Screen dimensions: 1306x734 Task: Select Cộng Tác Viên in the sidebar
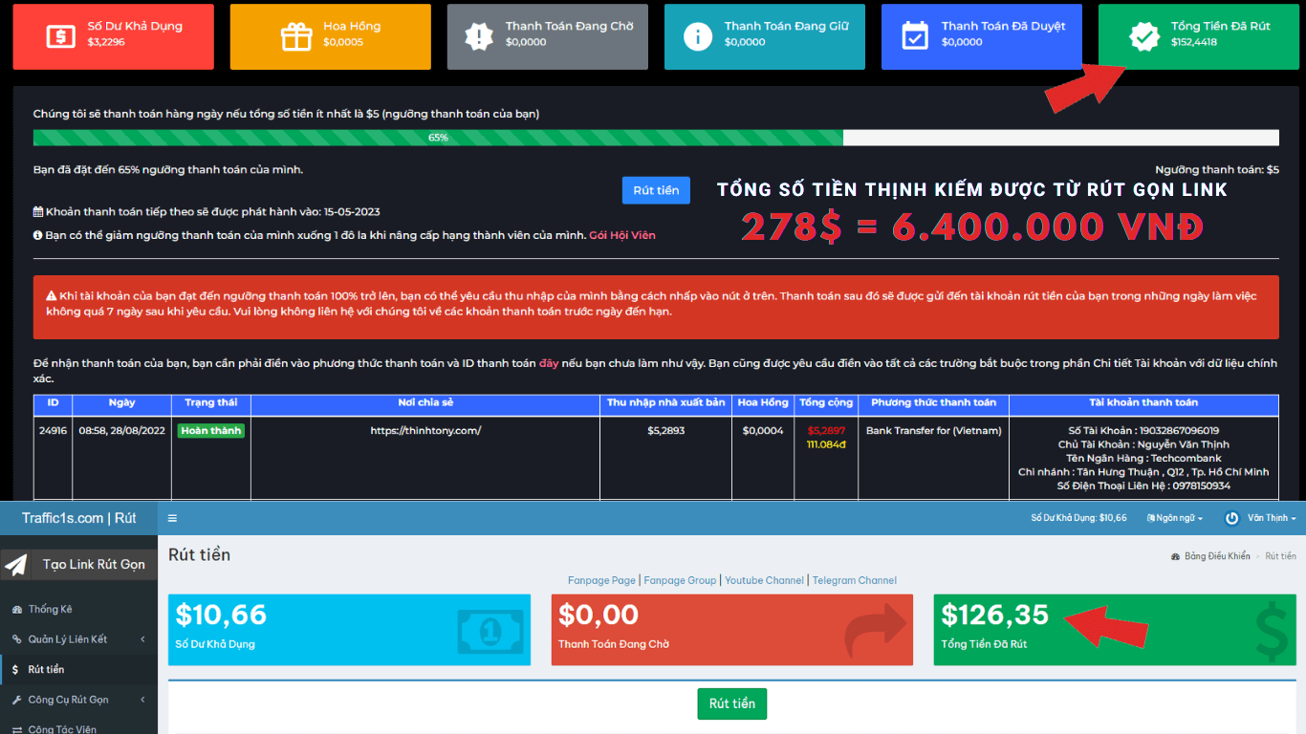[62, 729]
